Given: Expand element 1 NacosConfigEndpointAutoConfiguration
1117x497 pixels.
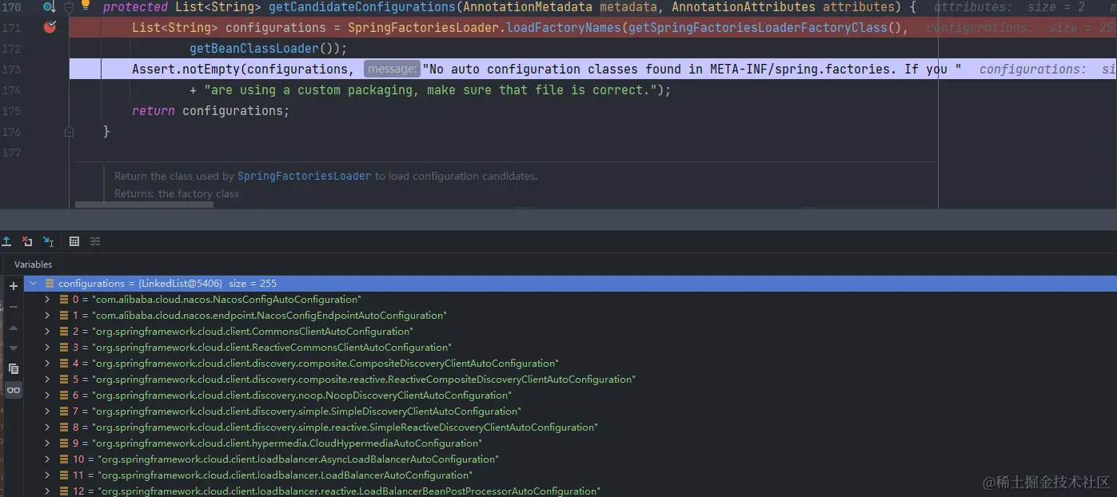Looking at the screenshot, I should pos(47,316).
